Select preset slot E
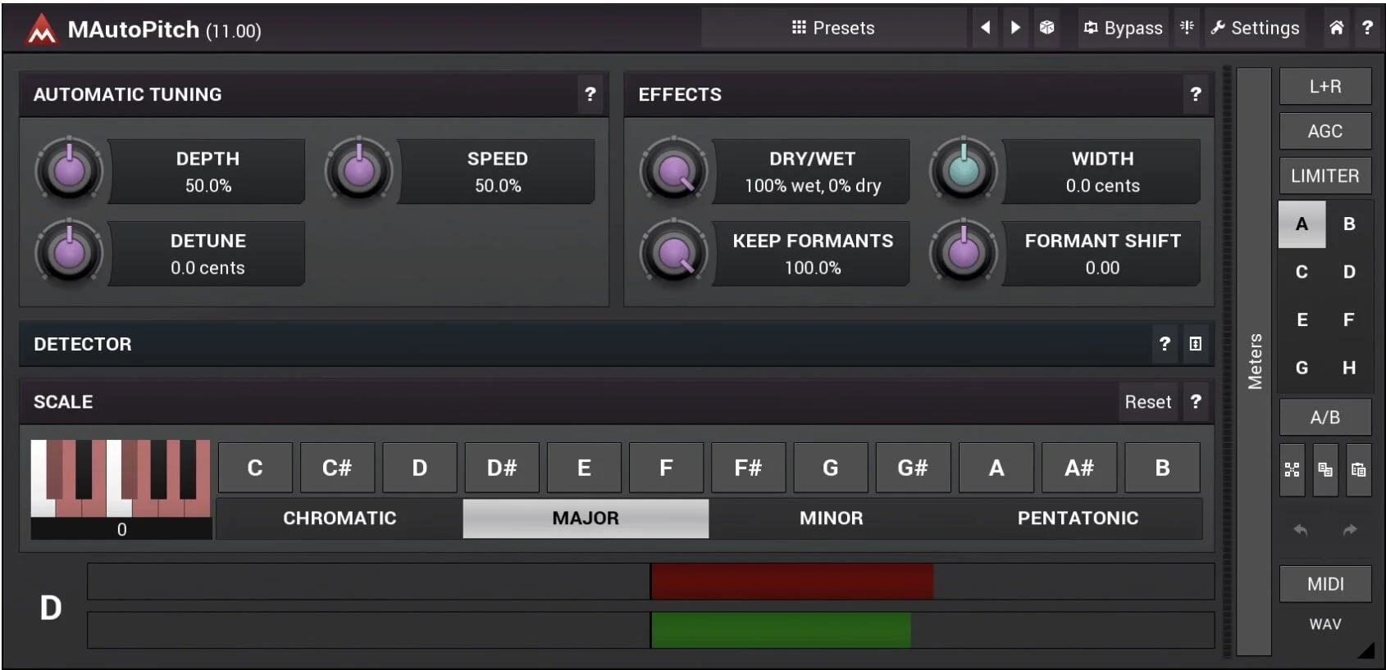This screenshot has height=670, width=1386. point(1302,320)
